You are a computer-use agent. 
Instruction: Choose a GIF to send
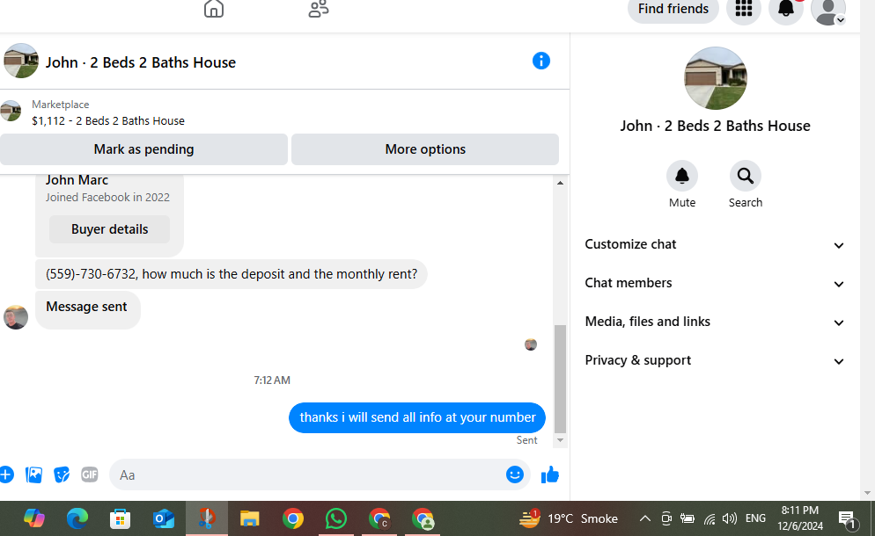89,474
